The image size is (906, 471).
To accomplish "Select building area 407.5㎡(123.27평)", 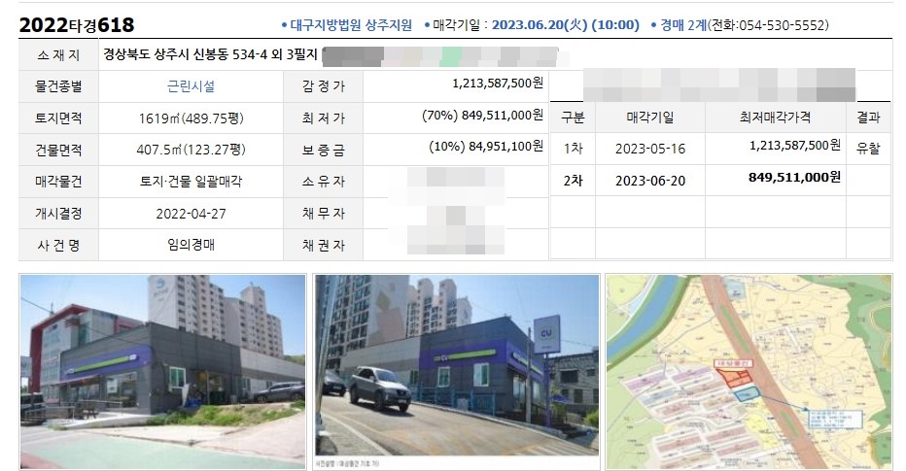I will [191, 151].
